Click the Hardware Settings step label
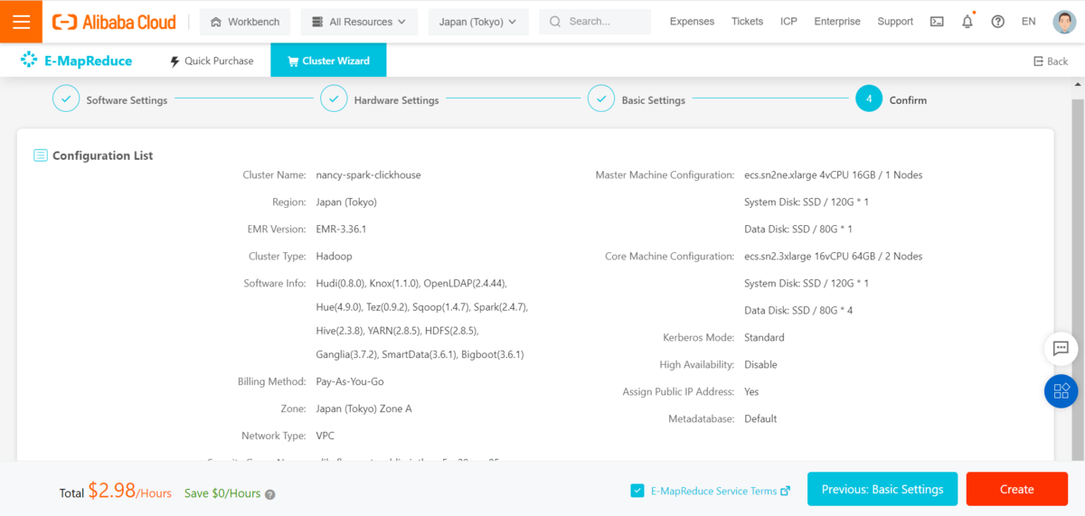The image size is (1085, 516). coord(396,100)
